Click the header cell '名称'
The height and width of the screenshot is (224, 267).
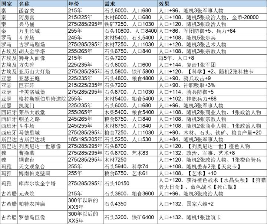(x=42, y=4)
